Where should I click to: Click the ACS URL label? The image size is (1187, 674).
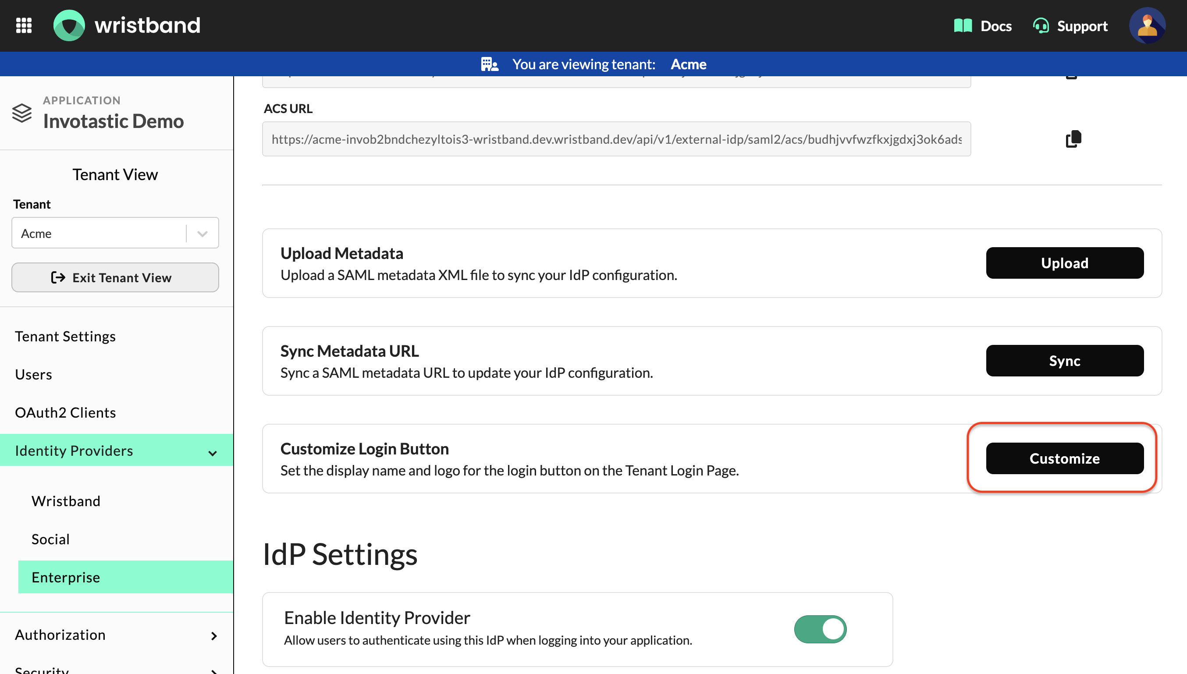[x=288, y=108]
